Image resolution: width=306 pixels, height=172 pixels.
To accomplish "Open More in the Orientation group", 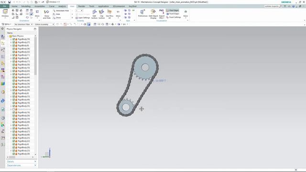I will pos(37,14).
